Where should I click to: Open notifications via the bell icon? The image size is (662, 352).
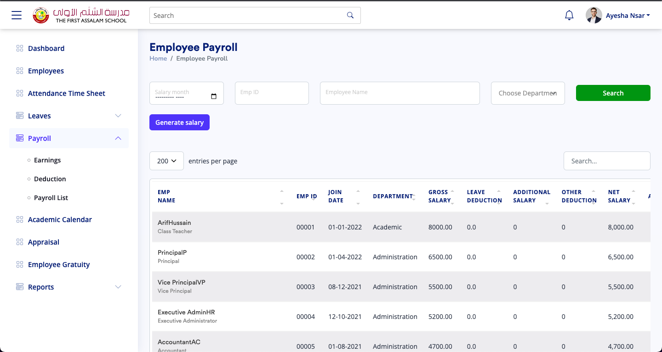point(569,15)
